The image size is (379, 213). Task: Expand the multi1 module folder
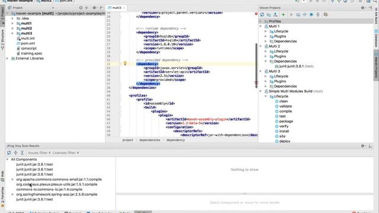(x=12, y=24)
